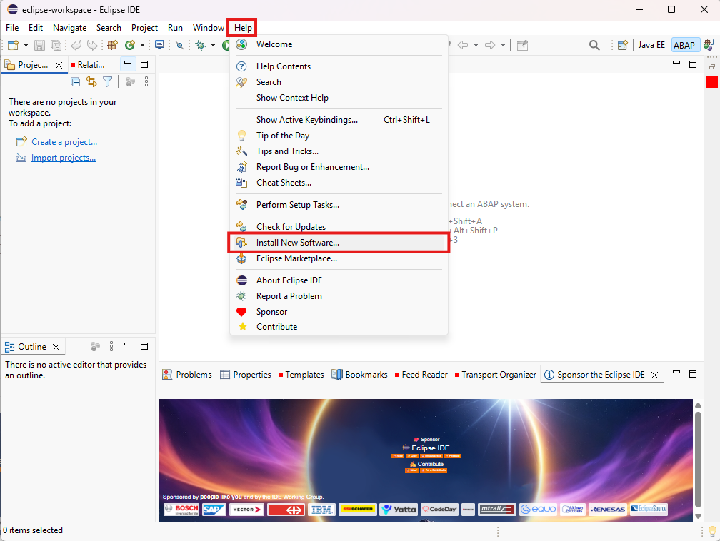Close the Project Explorer tab
The width and height of the screenshot is (720, 541).
point(59,65)
